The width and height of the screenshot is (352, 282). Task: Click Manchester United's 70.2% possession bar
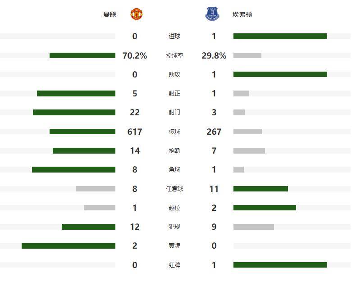coord(82,55)
